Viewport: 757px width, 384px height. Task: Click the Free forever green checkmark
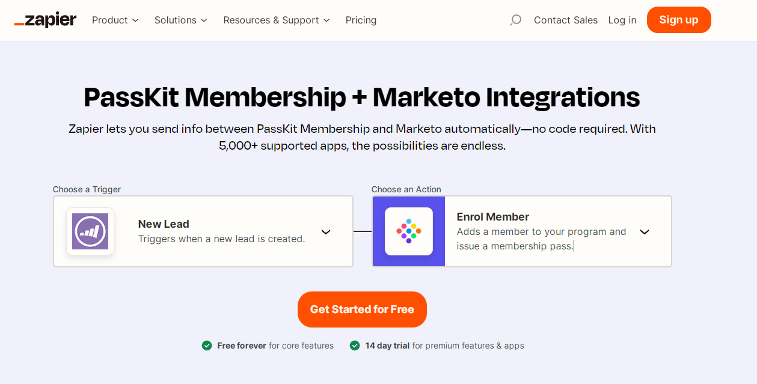click(207, 346)
